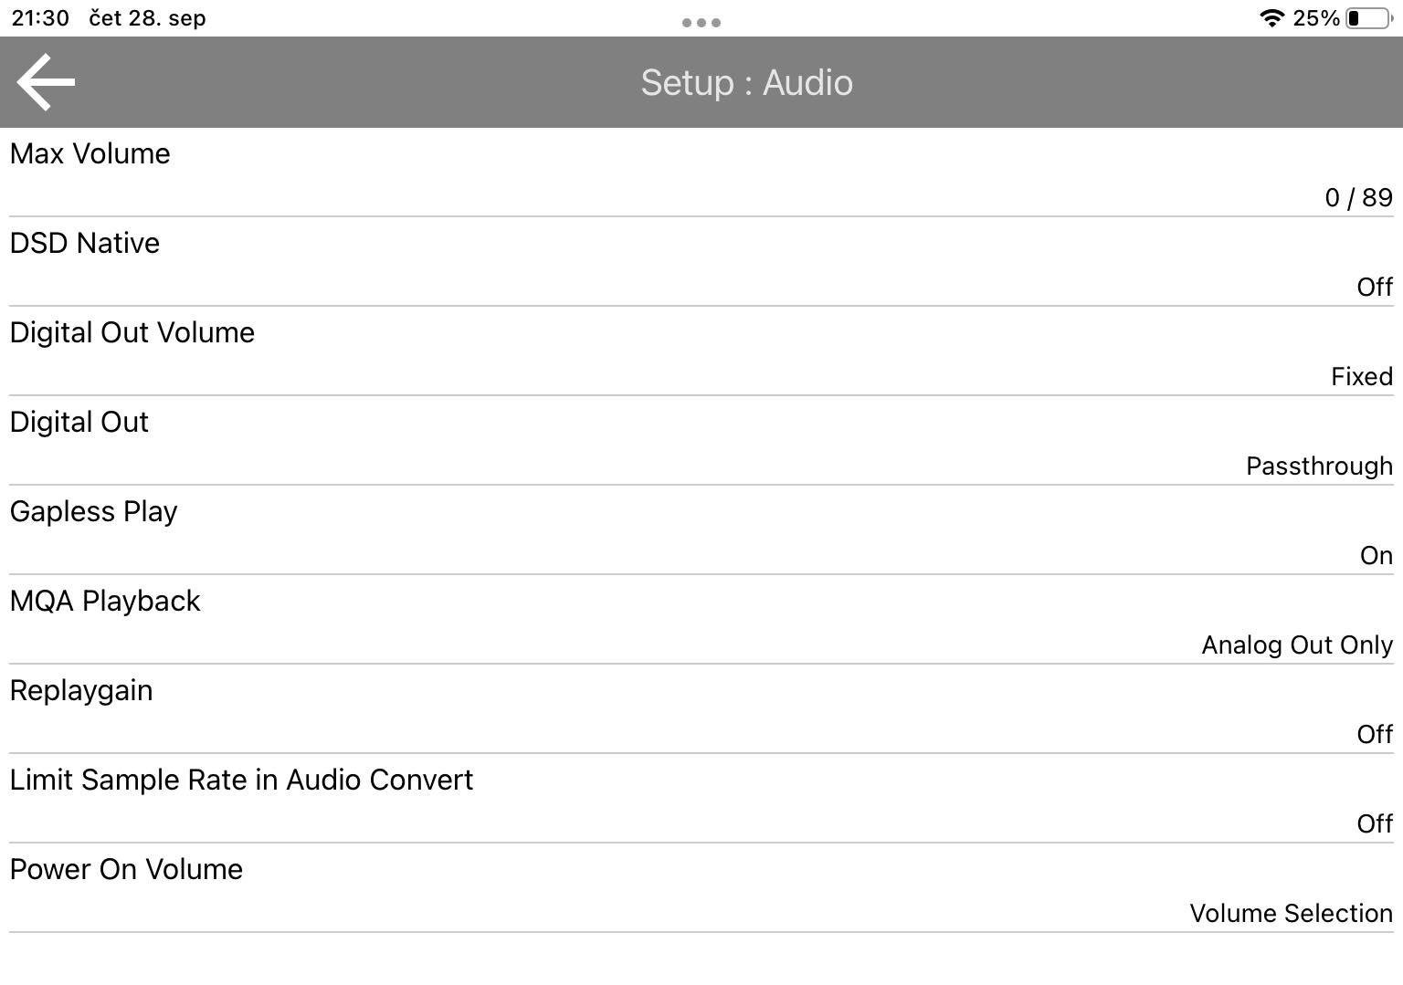Tap the Setup : Audio title
Image resolution: width=1403 pixels, height=985 pixels.
(x=746, y=82)
